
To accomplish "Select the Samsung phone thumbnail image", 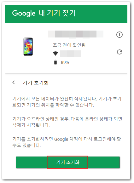I will click(28, 47).
